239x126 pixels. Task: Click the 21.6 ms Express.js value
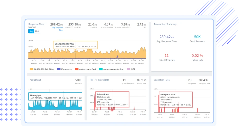pyautogui.click(x=92, y=24)
